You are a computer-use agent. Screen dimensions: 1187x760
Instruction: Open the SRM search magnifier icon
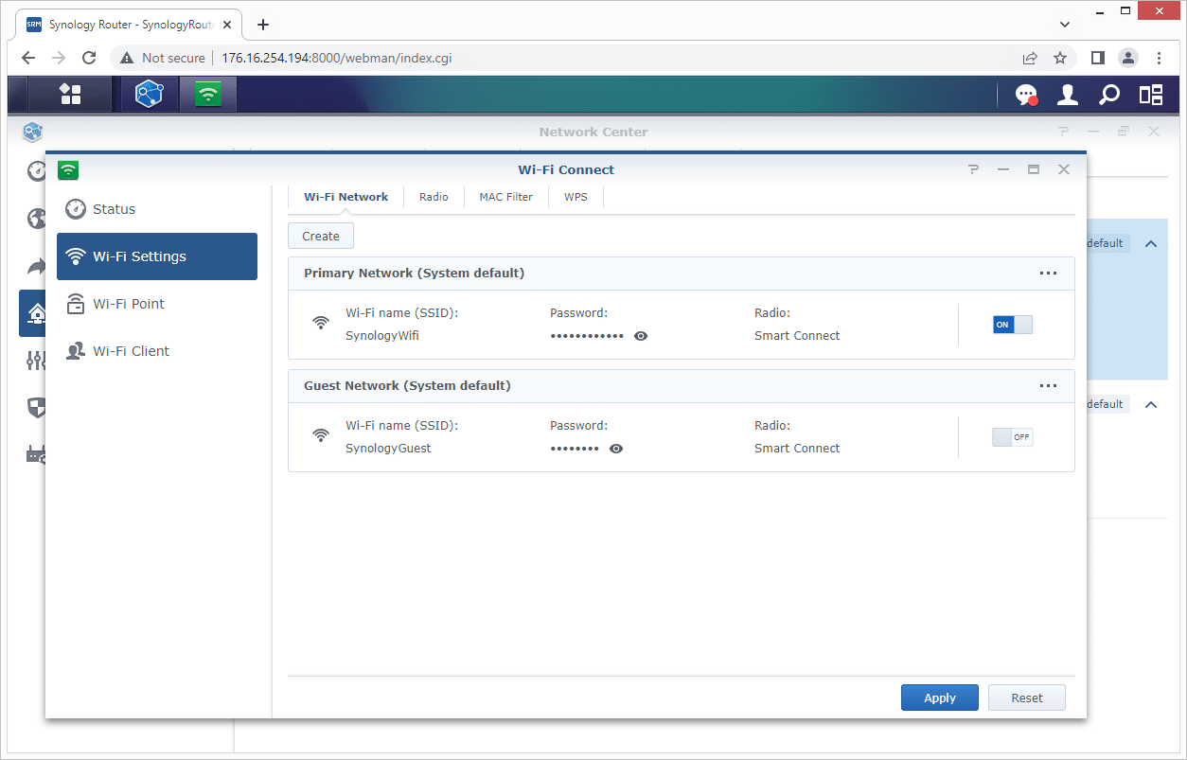1108,94
